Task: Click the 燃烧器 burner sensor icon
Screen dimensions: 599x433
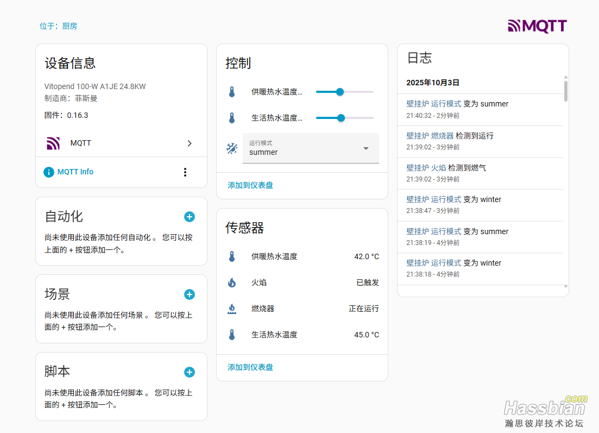Action: (x=232, y=309)
